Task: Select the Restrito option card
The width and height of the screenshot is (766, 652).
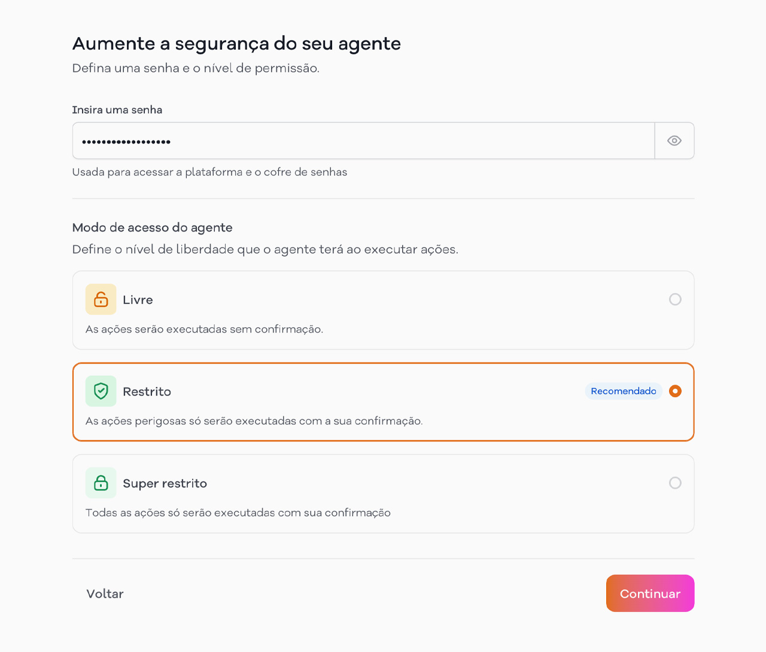Action: (x=383, y=401)
